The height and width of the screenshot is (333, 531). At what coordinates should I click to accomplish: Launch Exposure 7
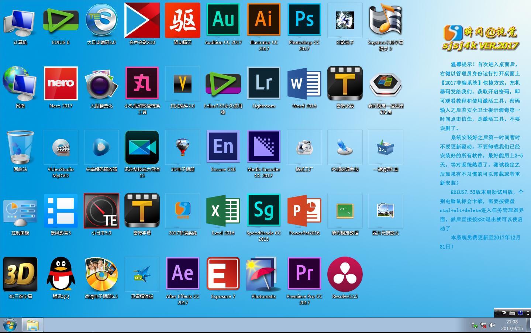tap(223, 274)
